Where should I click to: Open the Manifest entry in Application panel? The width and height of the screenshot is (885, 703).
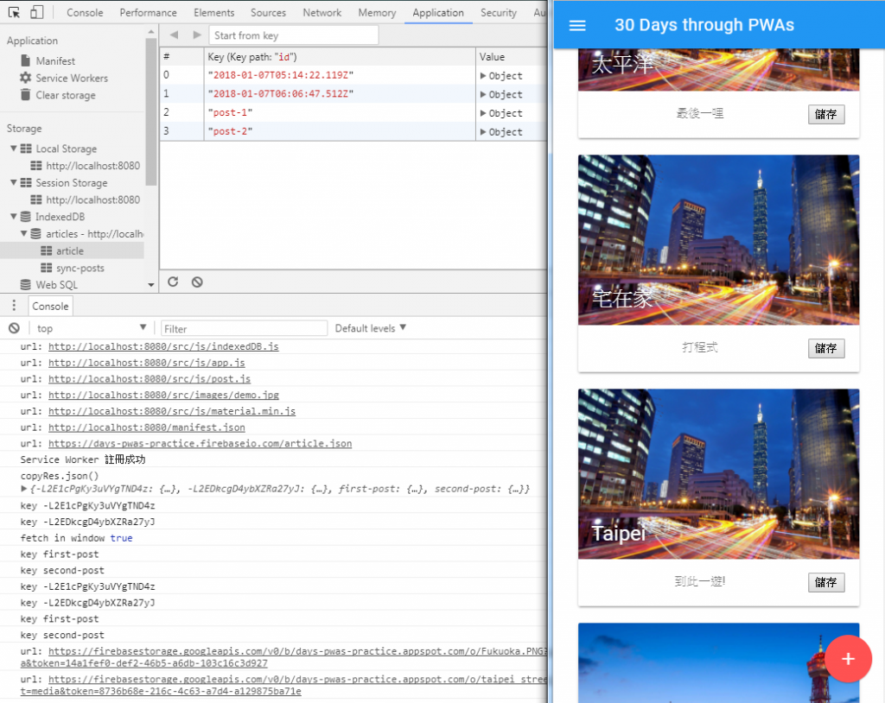tap(55, 61)
